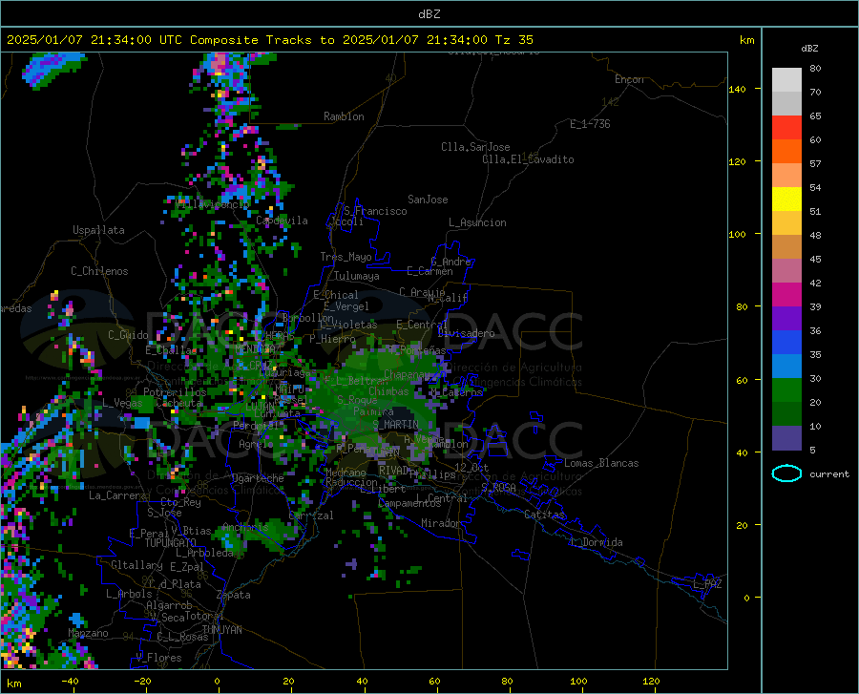Click the cyan 'current' ellipse symbol in legend

tap(786, 473)
